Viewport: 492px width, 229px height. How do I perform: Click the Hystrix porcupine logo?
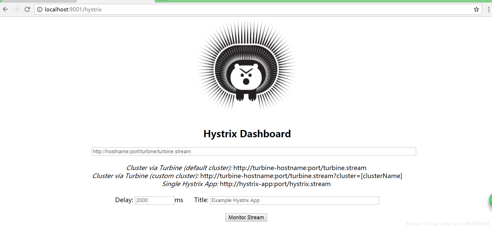246,66
